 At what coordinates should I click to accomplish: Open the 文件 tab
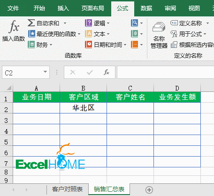click(13, 8)
